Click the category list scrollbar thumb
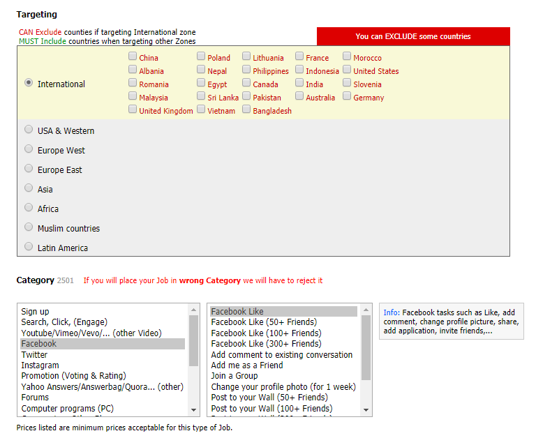536x438 pixels. tap(193, 340)
